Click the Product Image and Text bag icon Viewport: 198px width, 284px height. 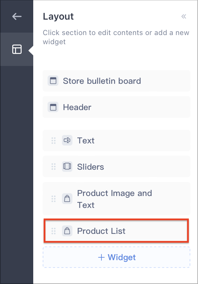tap(67, 199)
